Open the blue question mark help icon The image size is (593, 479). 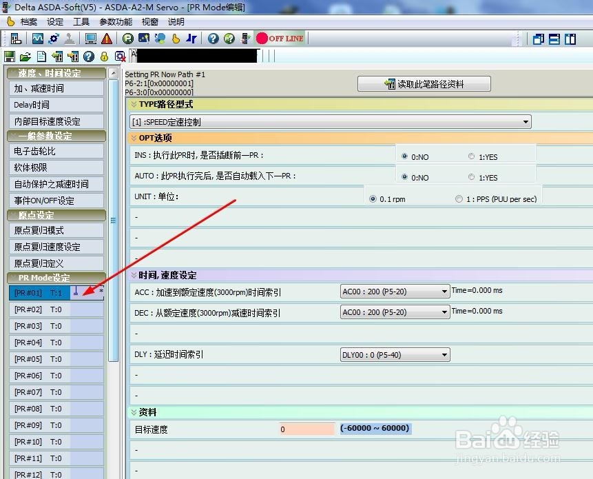tap(214, 39)
